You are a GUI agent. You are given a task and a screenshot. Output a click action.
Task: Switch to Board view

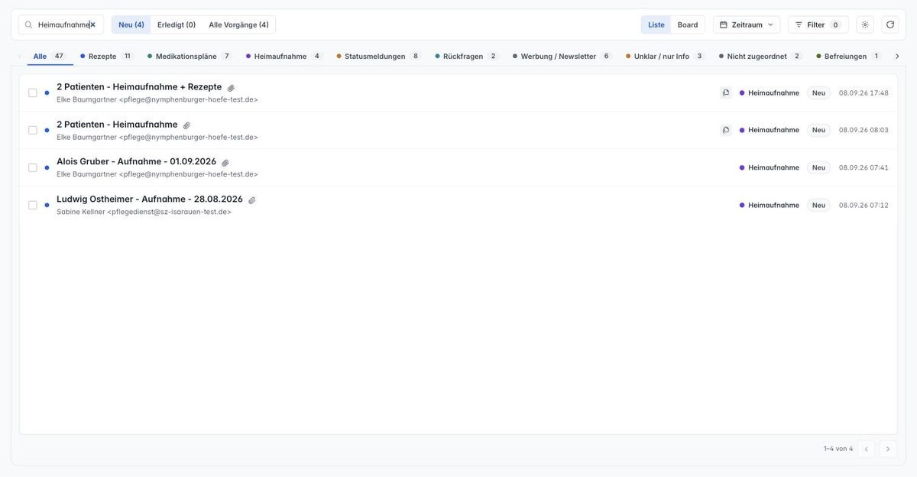coord(688,24)
